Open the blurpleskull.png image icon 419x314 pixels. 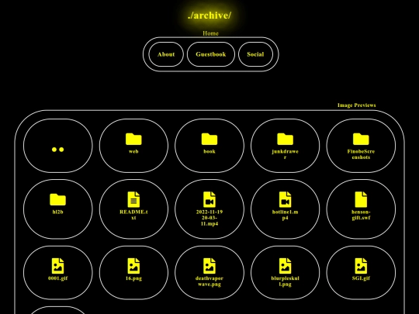pyautogui.click(x=285, y=266)
